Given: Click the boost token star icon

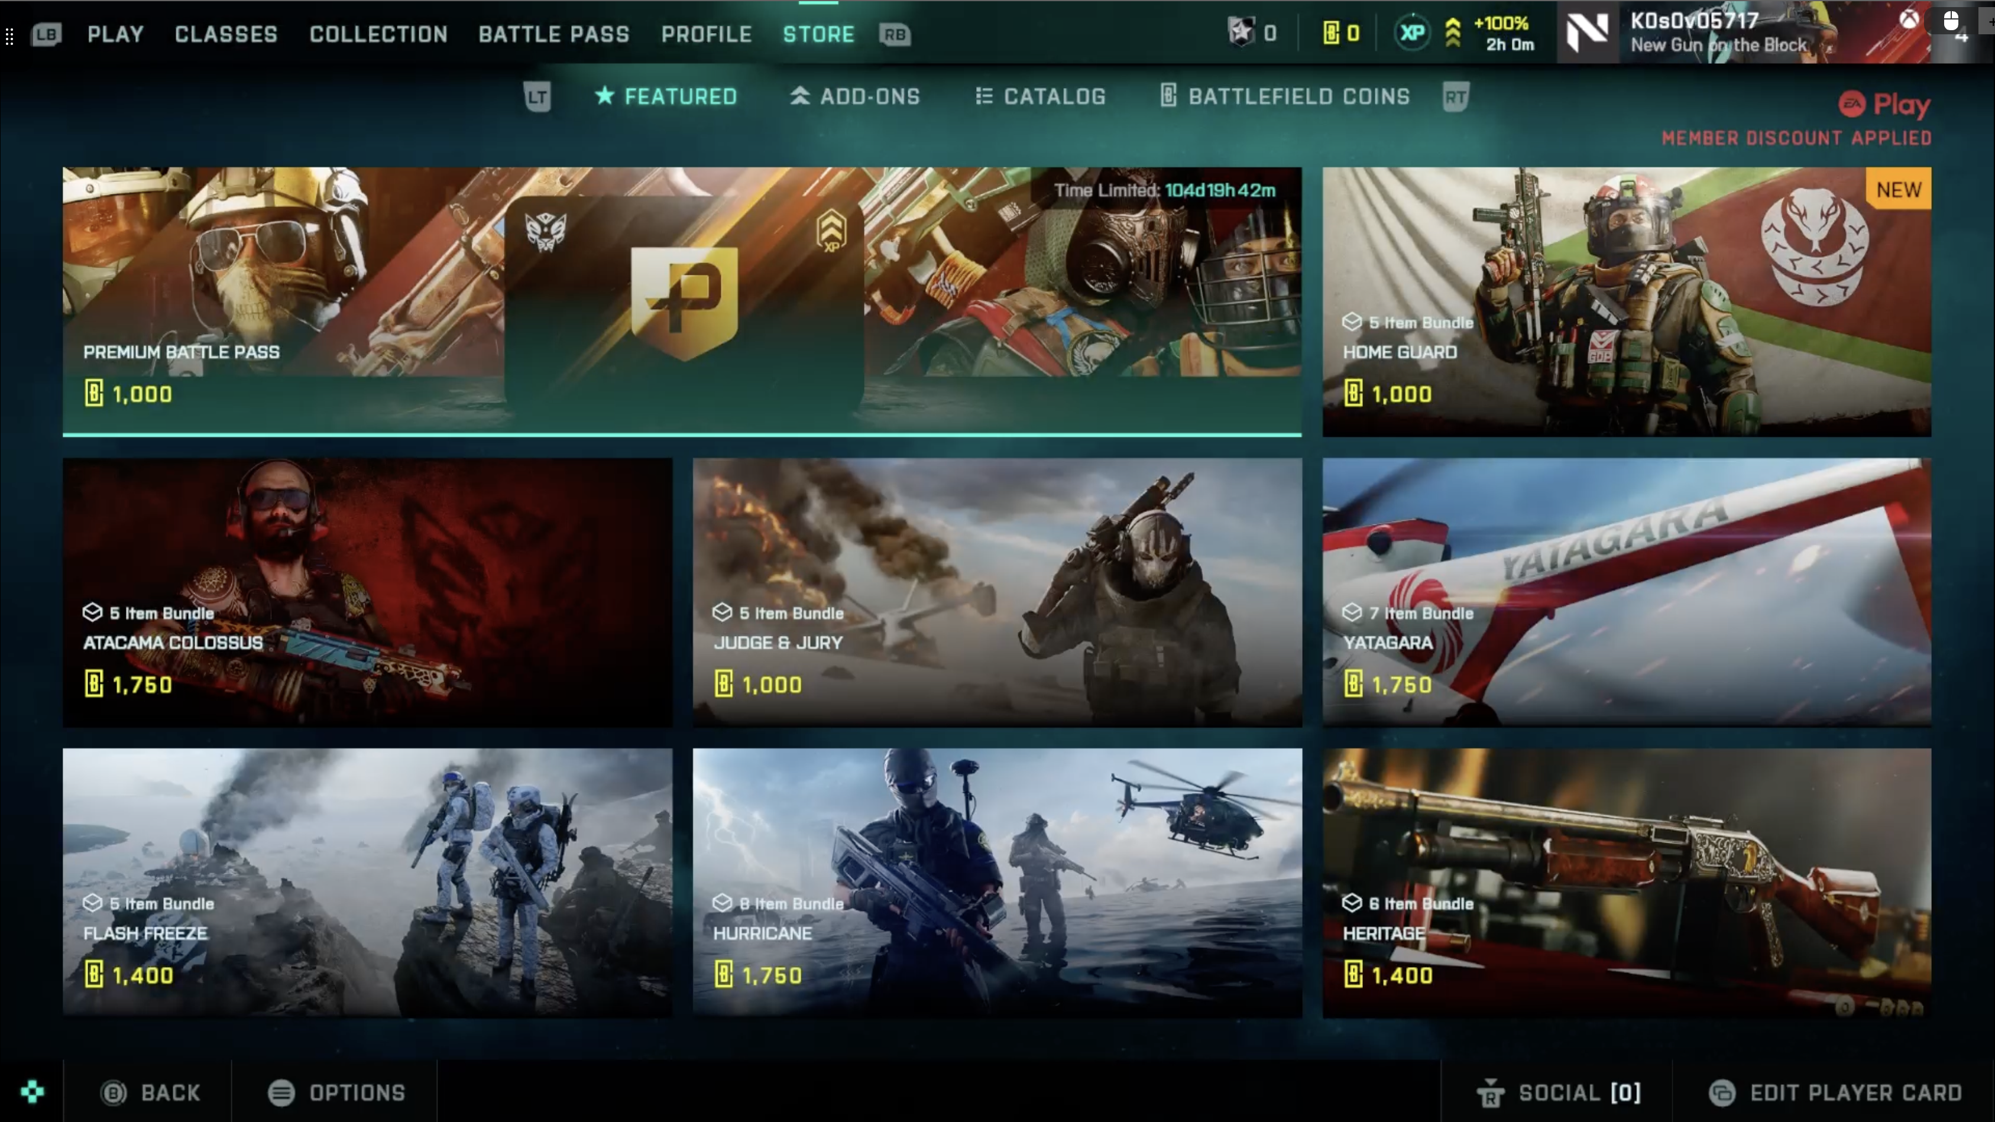Looking at the screenshot, I should [x=1241, y=33].
